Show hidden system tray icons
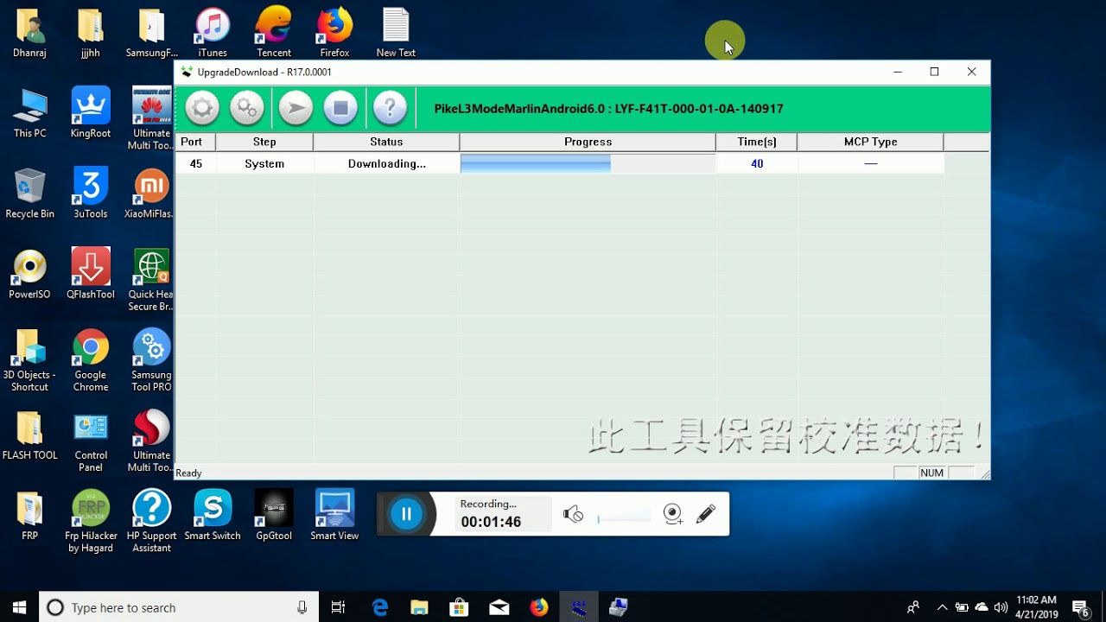The width and height of the screenshot is (1106, 622). click(x=942, y=607)
